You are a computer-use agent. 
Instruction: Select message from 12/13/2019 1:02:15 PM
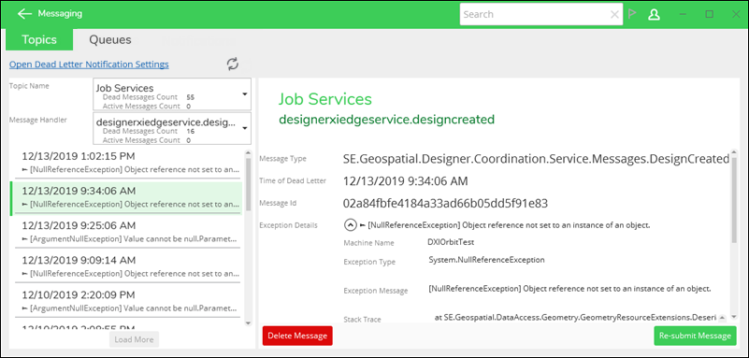pos(127,163)
